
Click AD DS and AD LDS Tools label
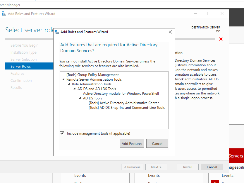point(97,89)
